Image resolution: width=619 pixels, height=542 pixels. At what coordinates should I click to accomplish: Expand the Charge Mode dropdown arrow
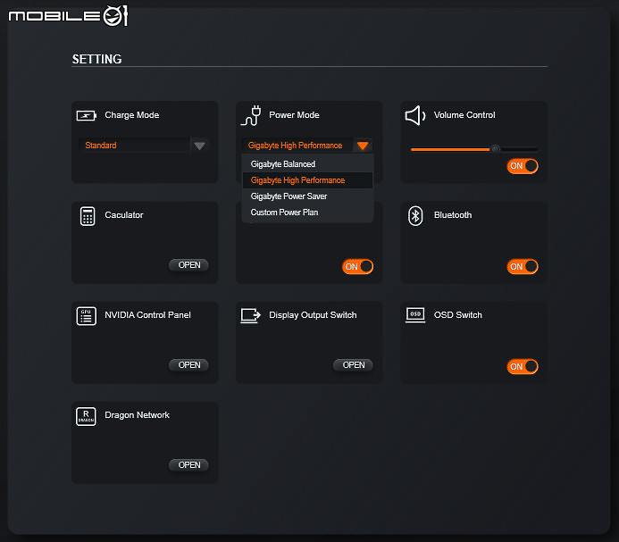[199, 146]
